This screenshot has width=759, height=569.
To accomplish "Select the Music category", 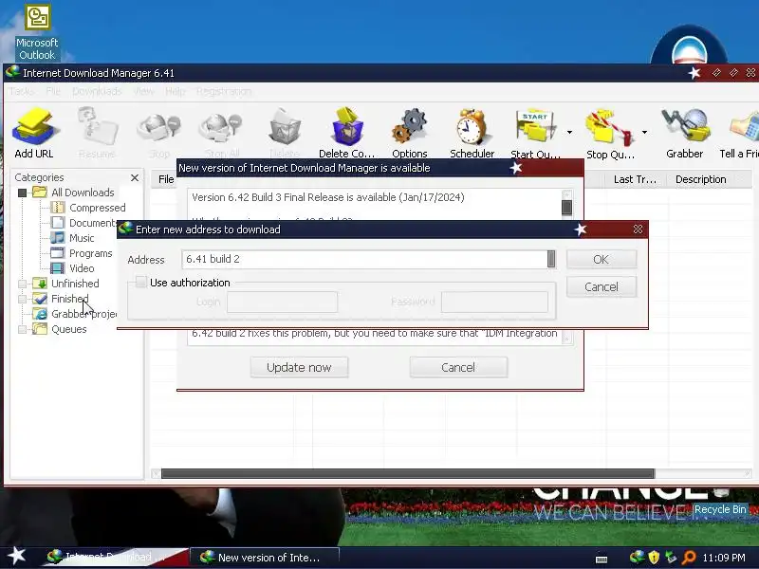I will click(x=82, y=238).
